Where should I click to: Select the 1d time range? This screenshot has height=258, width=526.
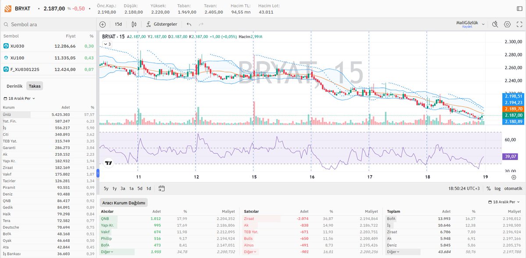click(149, 188)
